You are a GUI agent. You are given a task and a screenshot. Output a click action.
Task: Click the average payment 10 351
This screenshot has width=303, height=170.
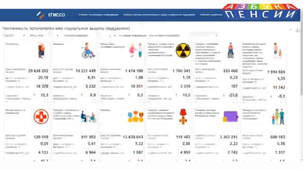(x=137, y=86)
